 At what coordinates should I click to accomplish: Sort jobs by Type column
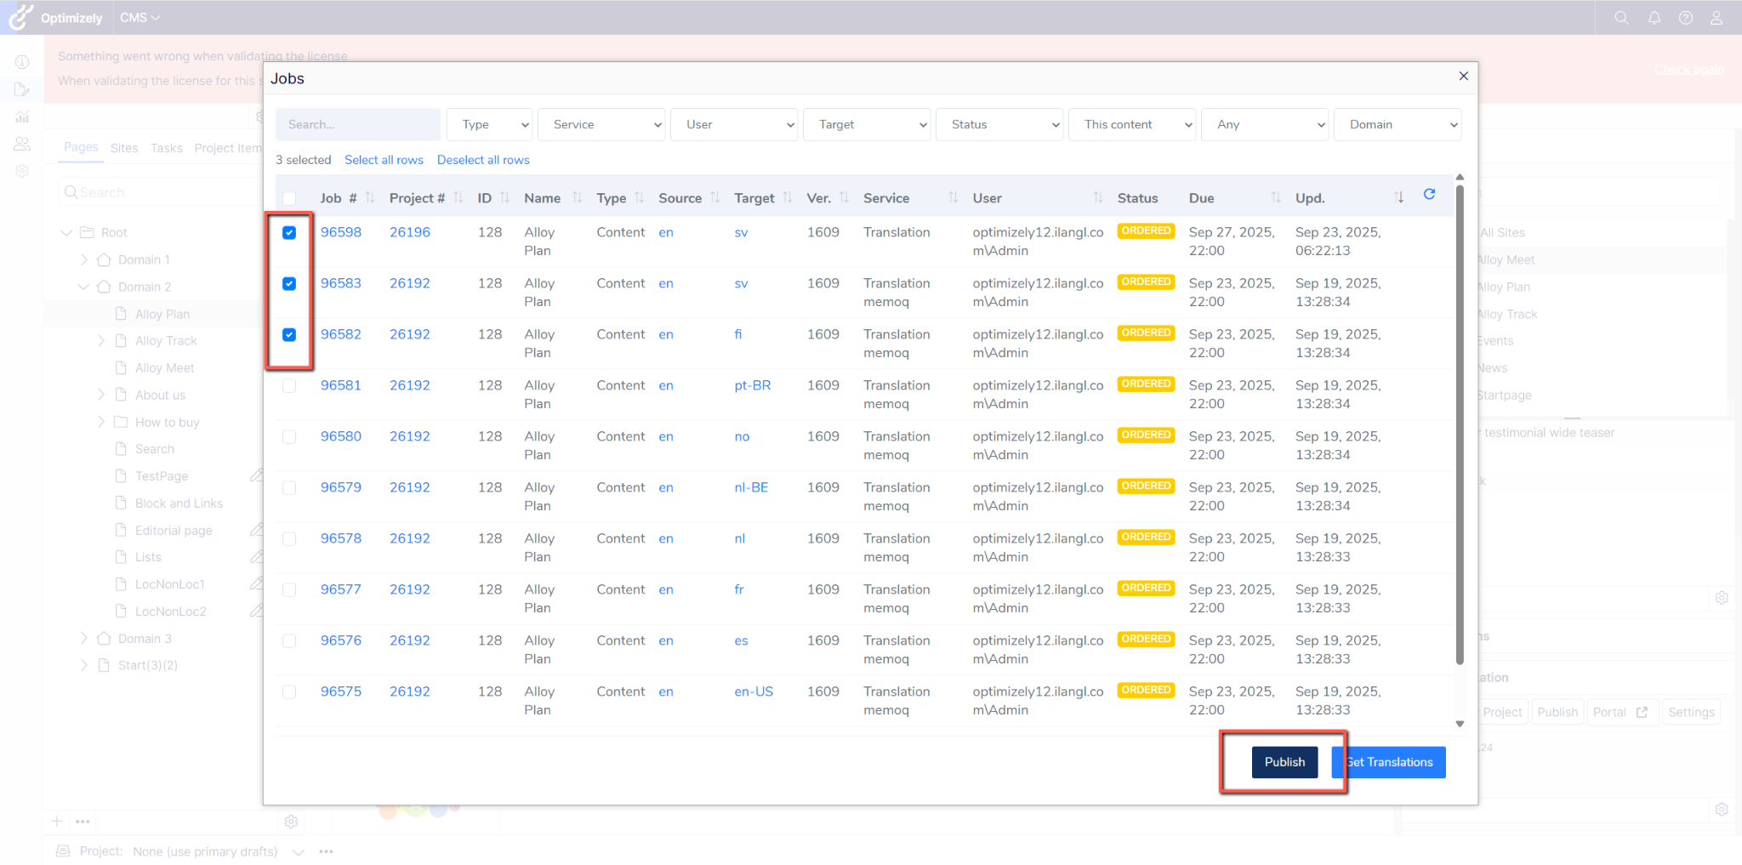(x=639, y=198)
